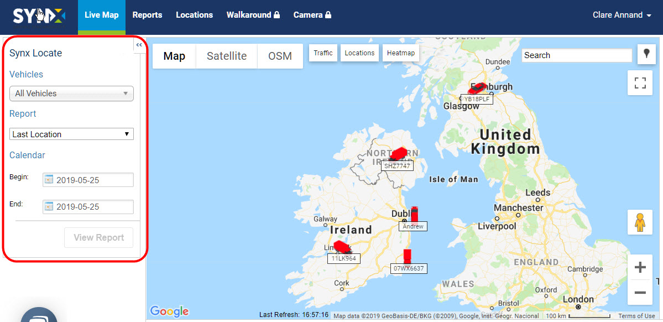Image resolution: width=663 pixels, height=322 pixels.
Task: Open the Begin date calendar icon
Action: point(49,180)
